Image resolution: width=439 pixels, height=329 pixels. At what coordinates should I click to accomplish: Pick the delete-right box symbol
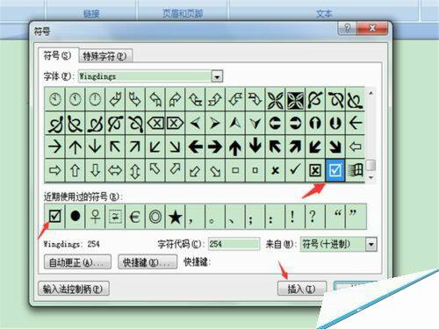click(x=175, y=123)
